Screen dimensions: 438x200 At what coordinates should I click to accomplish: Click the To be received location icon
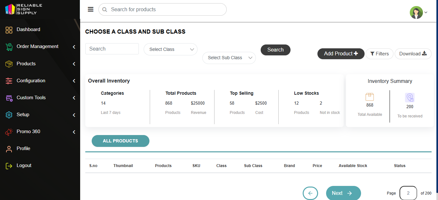409,98
